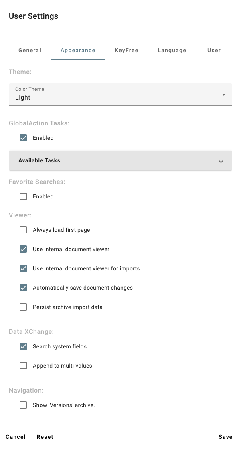The height and width of the screenshot is (450, 241).
Task: Collapse the Available Tasks panel chevron
Action: pos(221,161)
